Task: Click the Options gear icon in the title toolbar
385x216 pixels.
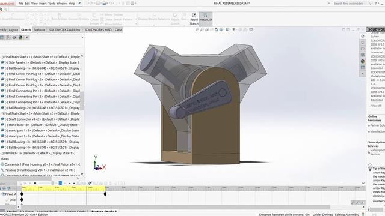Action: pyautogui.click(x=132, y=4)
